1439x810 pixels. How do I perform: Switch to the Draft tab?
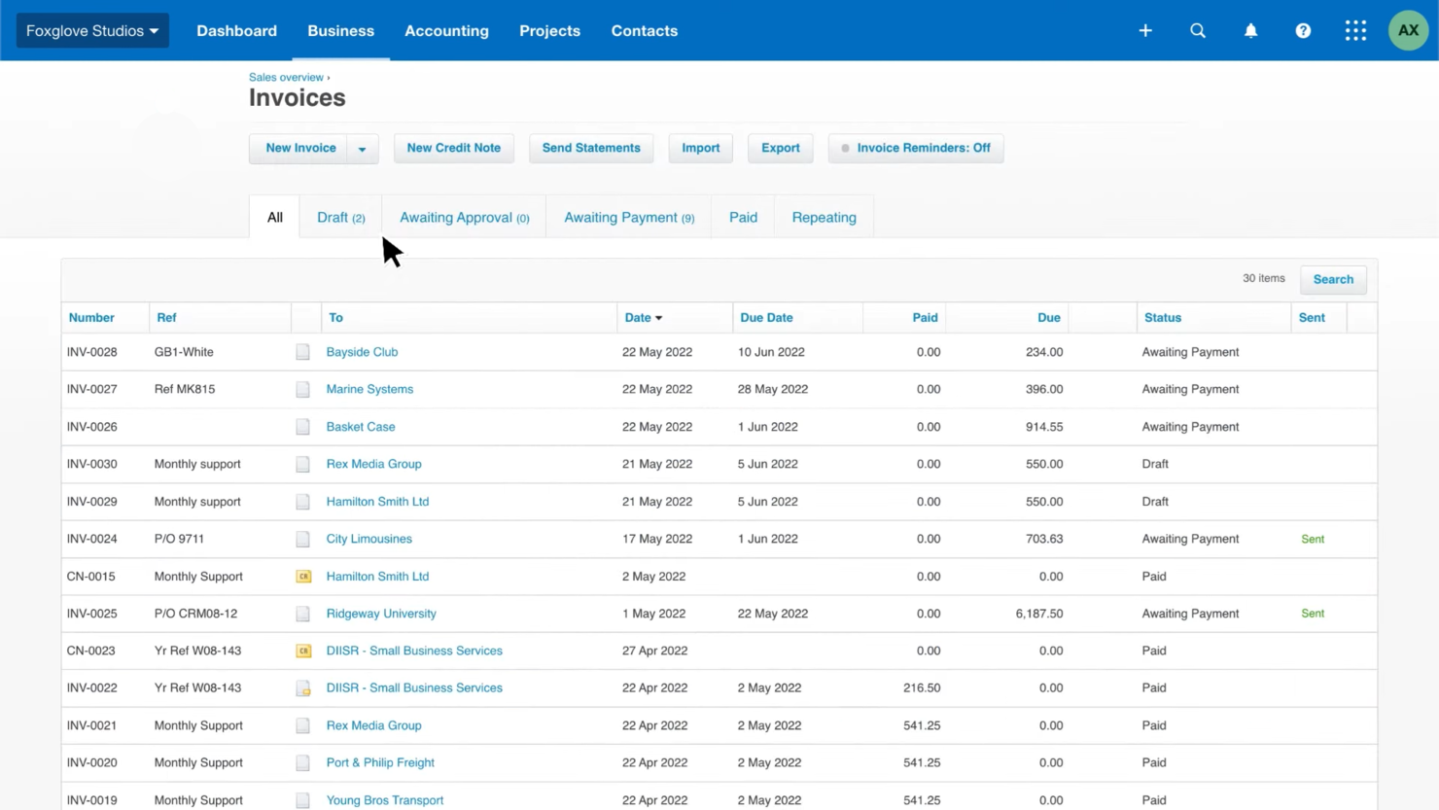click(x=340, y=217)
